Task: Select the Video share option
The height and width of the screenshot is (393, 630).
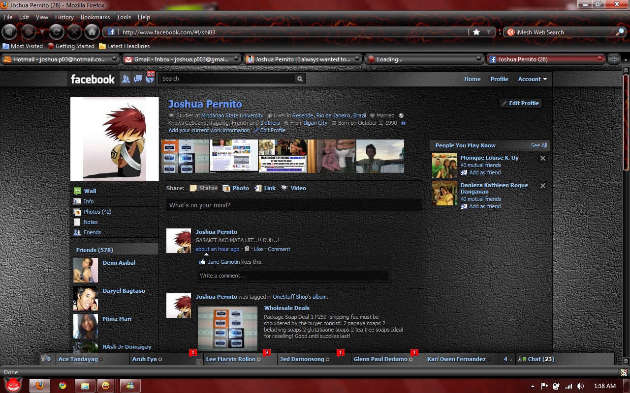Action: point(293,188)
